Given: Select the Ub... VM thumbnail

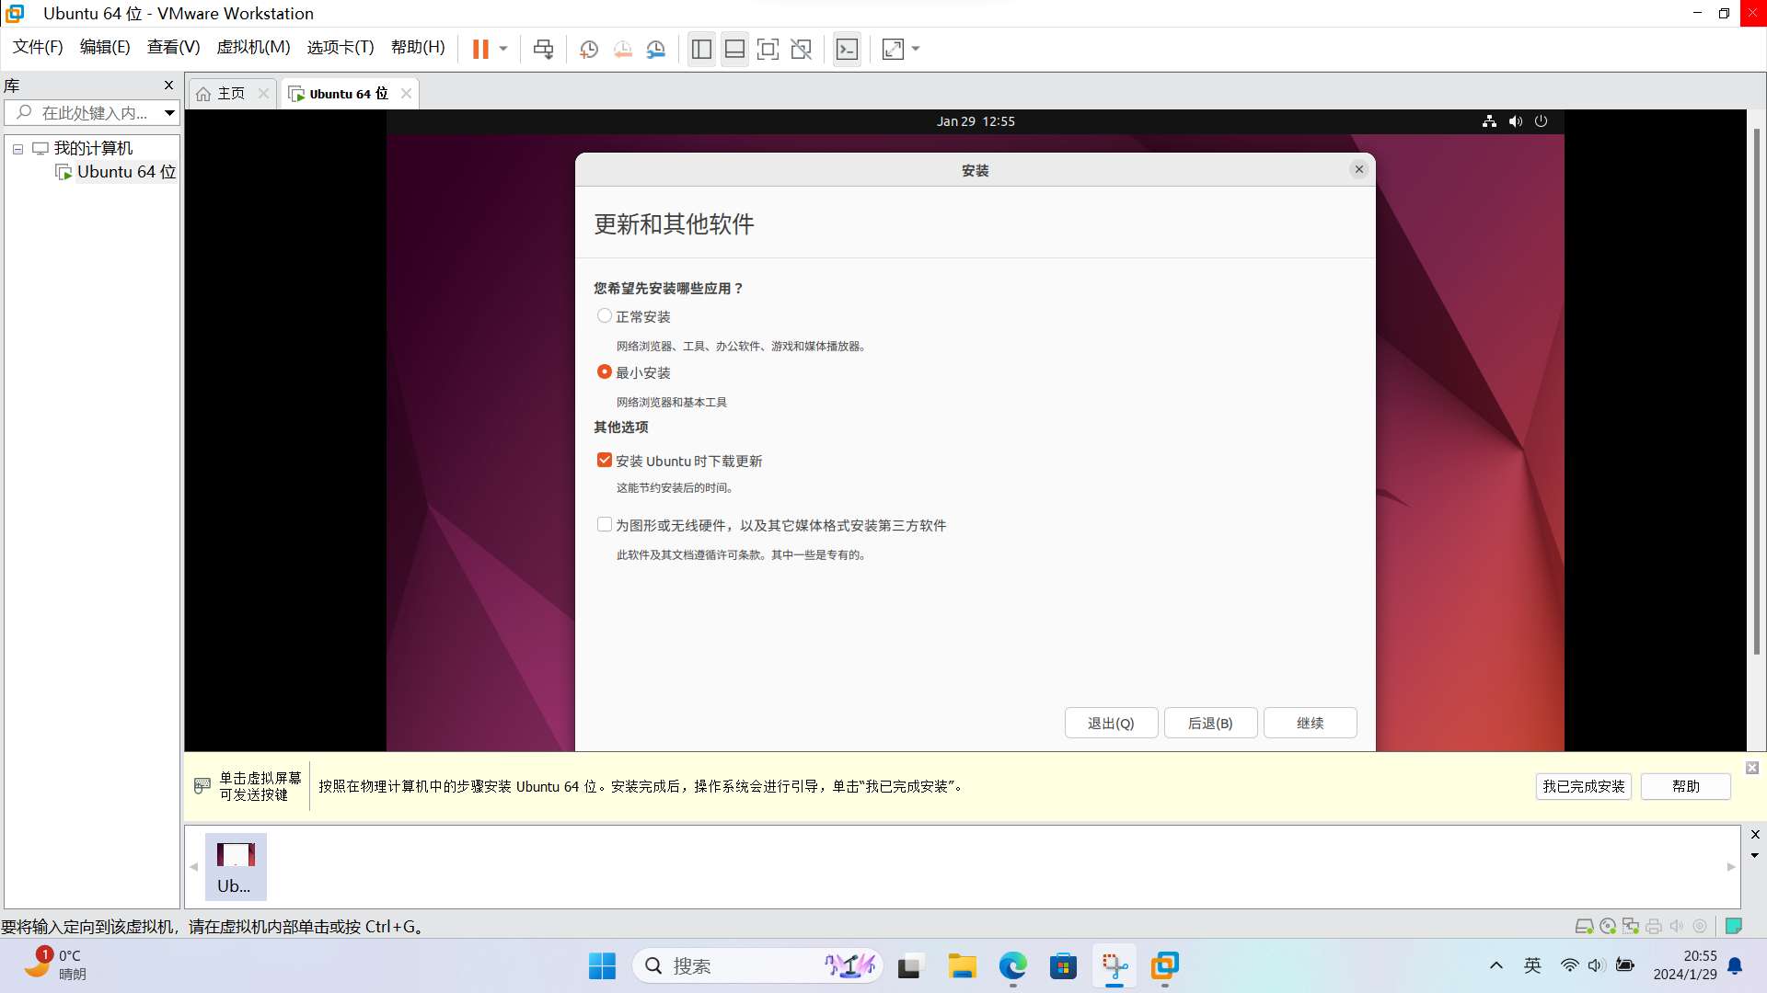Looking at the screenshot, I should click(x=236, y=867).
